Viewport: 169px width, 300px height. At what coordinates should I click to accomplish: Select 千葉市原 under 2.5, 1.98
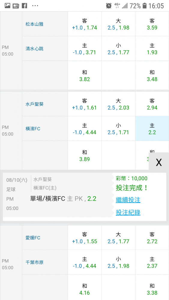118,262
